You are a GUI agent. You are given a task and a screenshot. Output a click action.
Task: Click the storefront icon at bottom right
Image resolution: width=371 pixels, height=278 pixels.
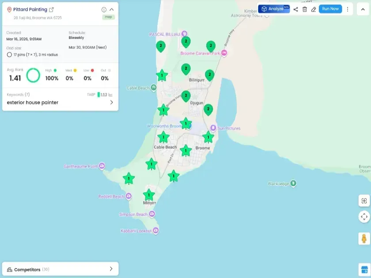pos(364,269)
